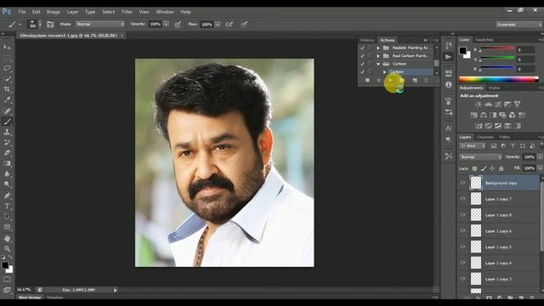Select the Eyedropper tool
This screenshot has height=306, width=544.
click(x=7, y=99)
